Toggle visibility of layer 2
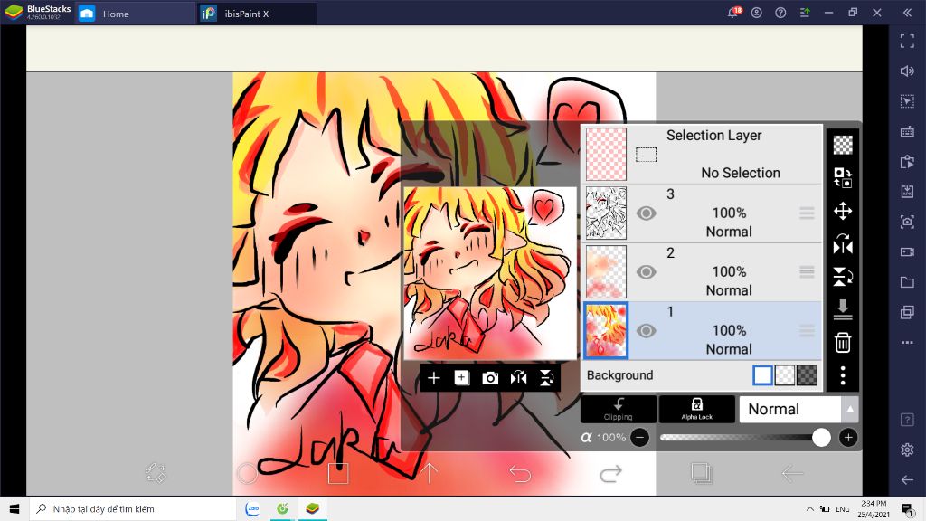This screenshot has width=926, height=521. (x=646, y=271)
